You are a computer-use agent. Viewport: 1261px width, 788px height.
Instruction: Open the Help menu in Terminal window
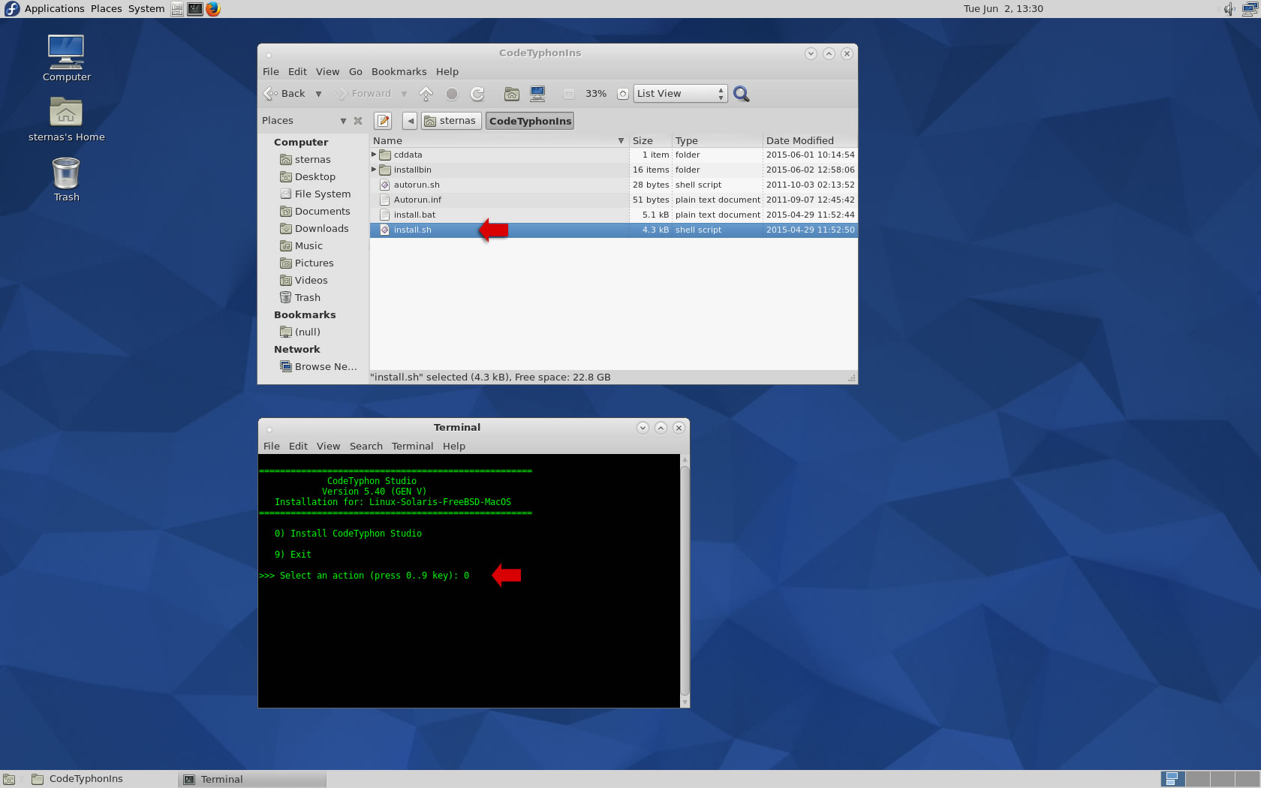pyautogui.click(x=454, y=447)
